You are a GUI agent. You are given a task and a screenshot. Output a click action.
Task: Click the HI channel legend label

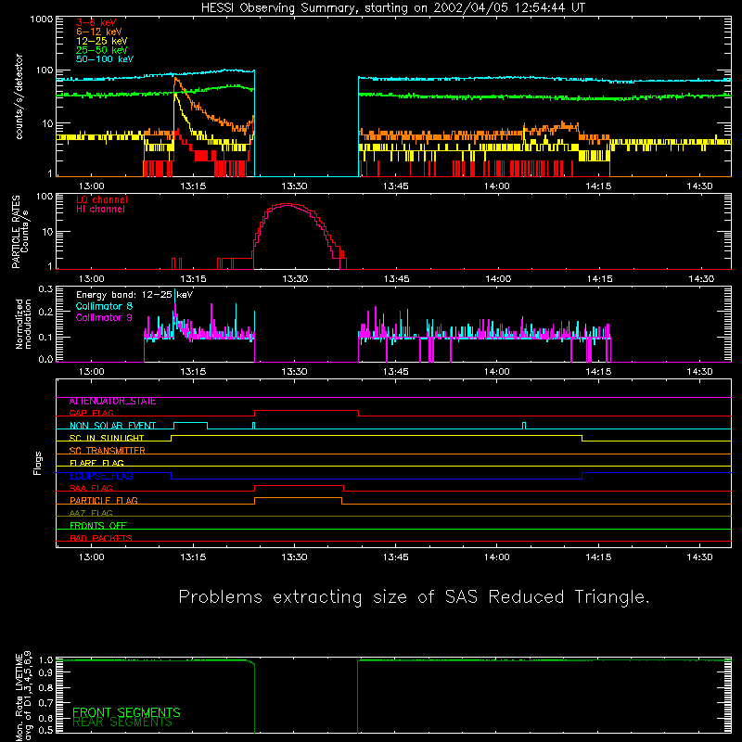(x=100, y=210)
